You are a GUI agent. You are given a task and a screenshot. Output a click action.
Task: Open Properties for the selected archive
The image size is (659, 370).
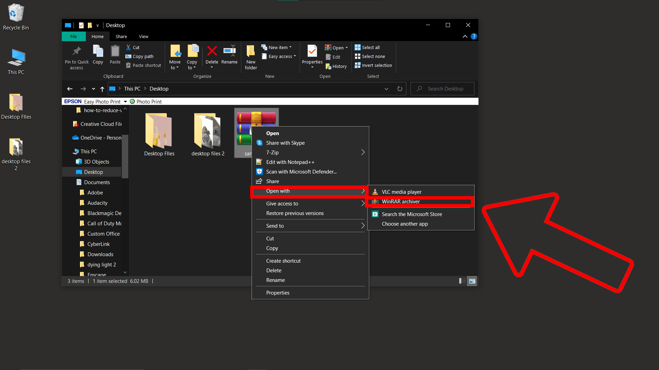[278, 293]
